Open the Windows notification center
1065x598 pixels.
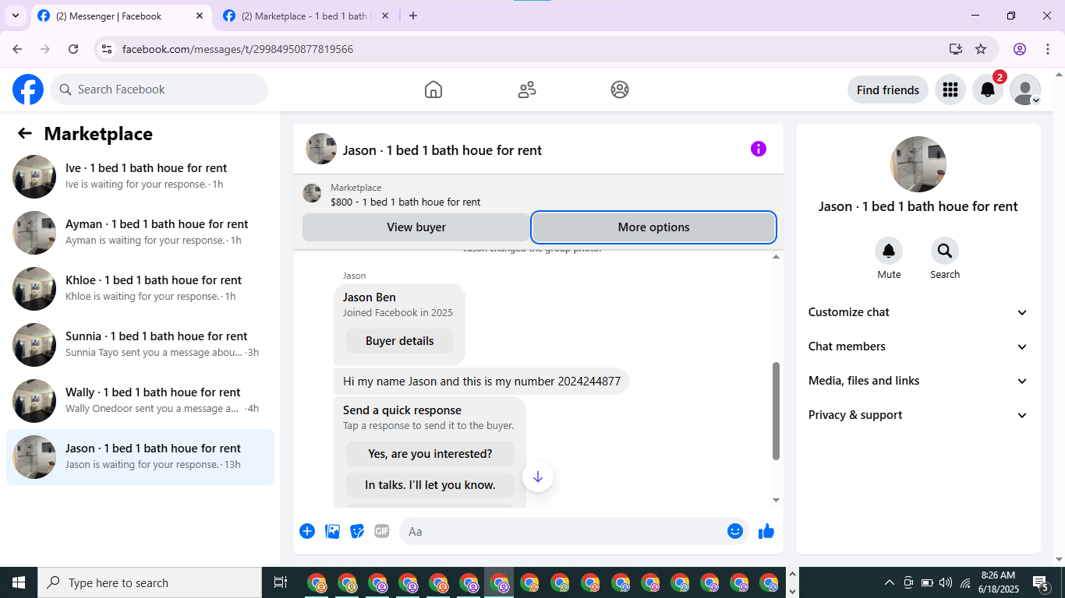1042,582
